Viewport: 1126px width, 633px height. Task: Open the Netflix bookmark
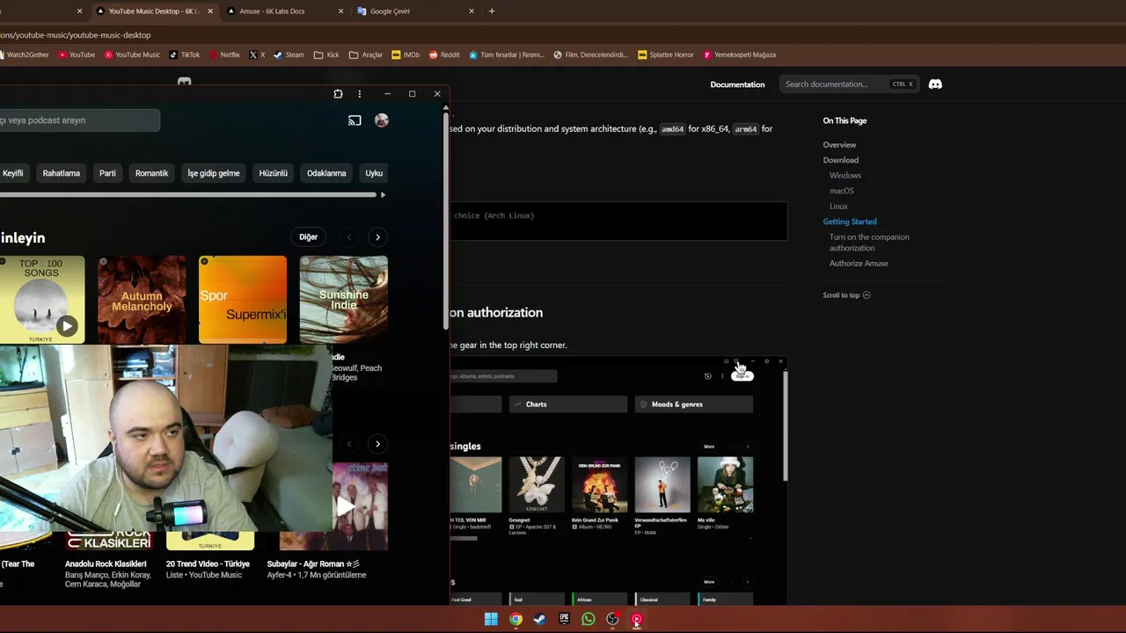point(223,55)
